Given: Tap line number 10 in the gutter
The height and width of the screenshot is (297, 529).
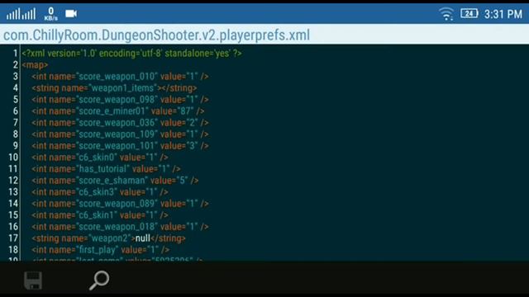Looking at the screenshot, I should click(x=13, y=158).
